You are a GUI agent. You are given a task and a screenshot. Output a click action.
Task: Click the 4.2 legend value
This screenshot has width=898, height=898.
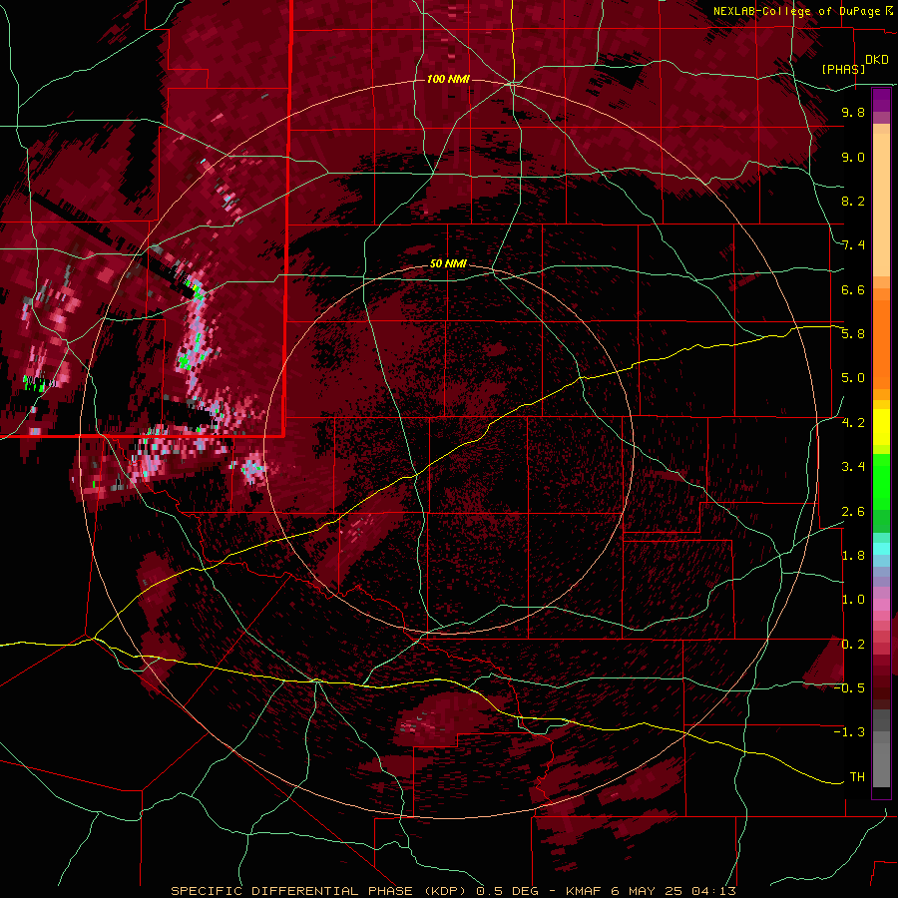click(853, 423)
